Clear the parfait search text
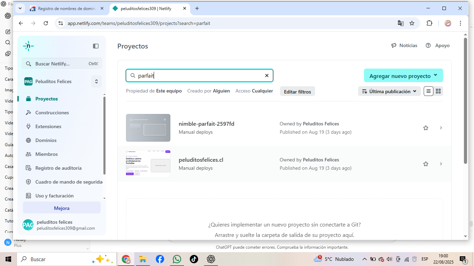474x266 pixels. (x=267, y=76)
